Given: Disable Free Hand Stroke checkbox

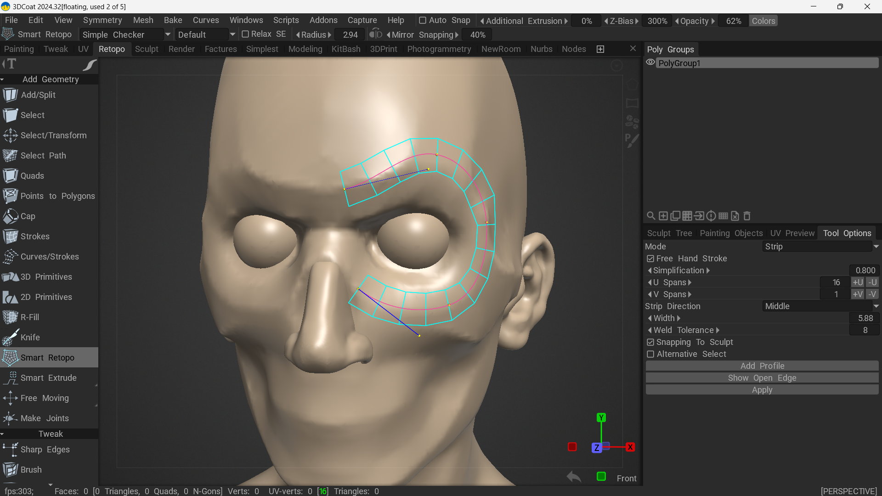Looking at the screenshot, I should [x=650, y=259].
